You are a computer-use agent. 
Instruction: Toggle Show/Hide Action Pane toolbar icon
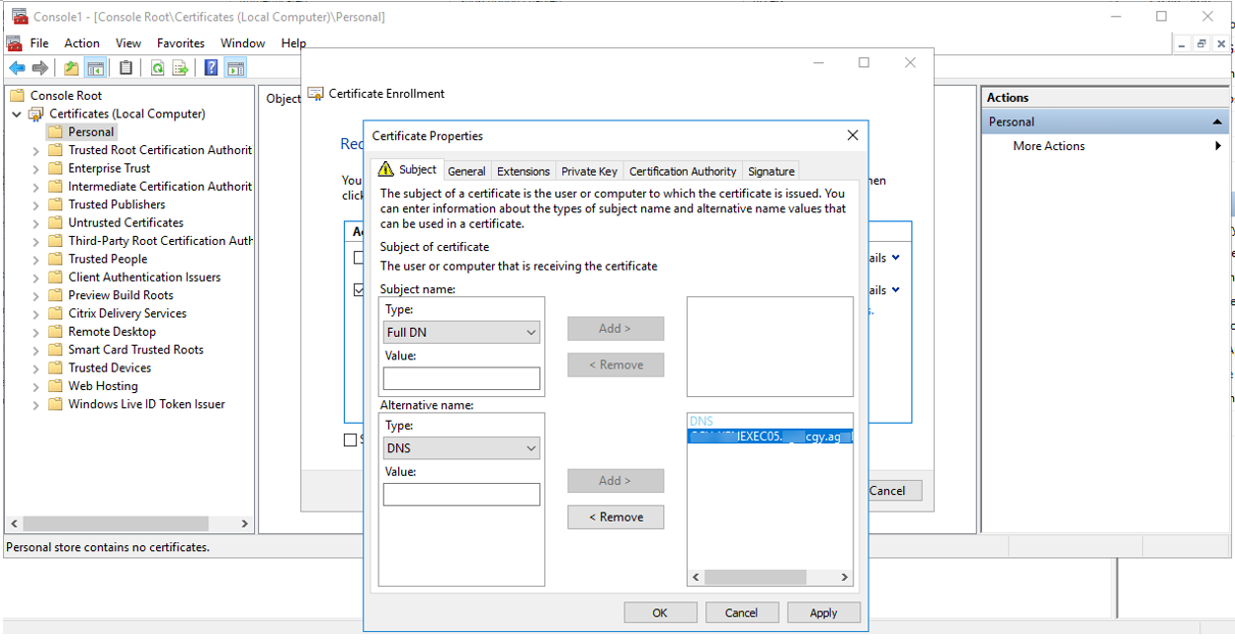coord(235,68)
